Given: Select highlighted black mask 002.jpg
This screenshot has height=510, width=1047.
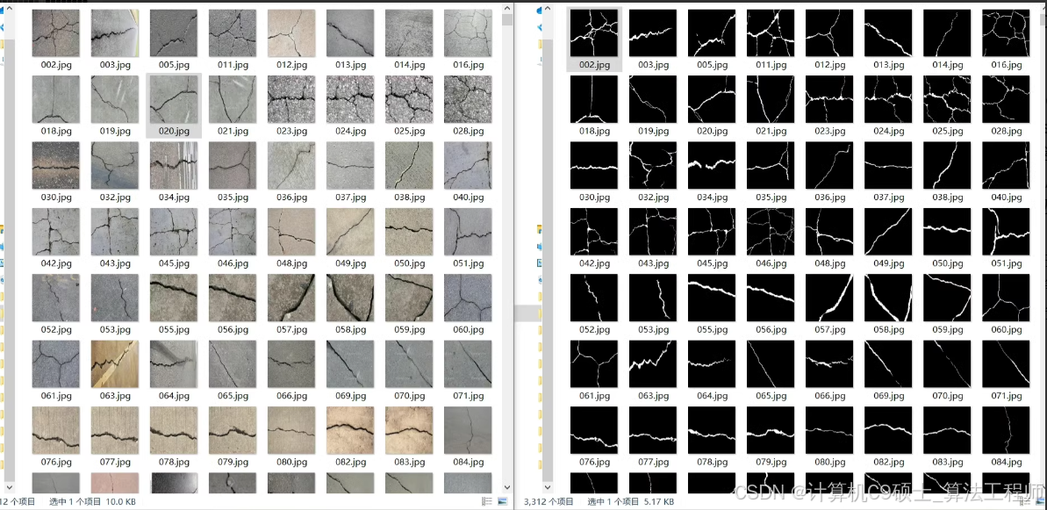Looking at the screenshot, I should point(593,33).
